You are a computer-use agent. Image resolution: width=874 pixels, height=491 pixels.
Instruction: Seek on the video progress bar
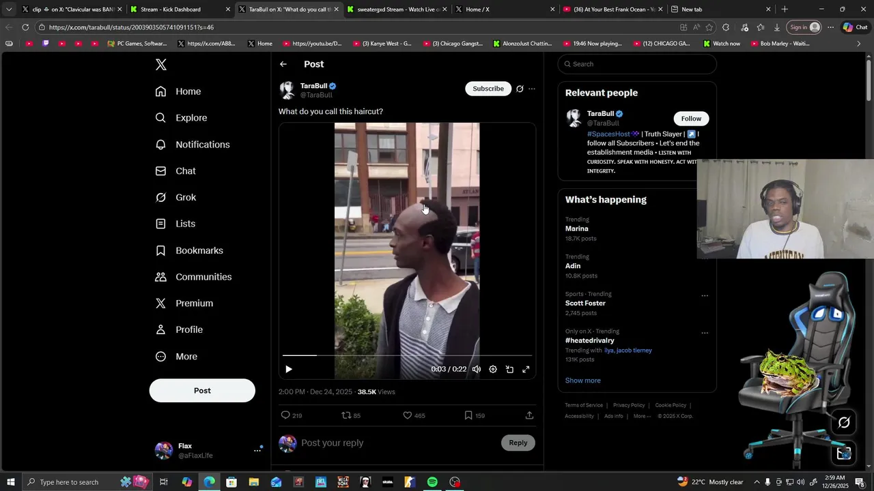[407, 355]
